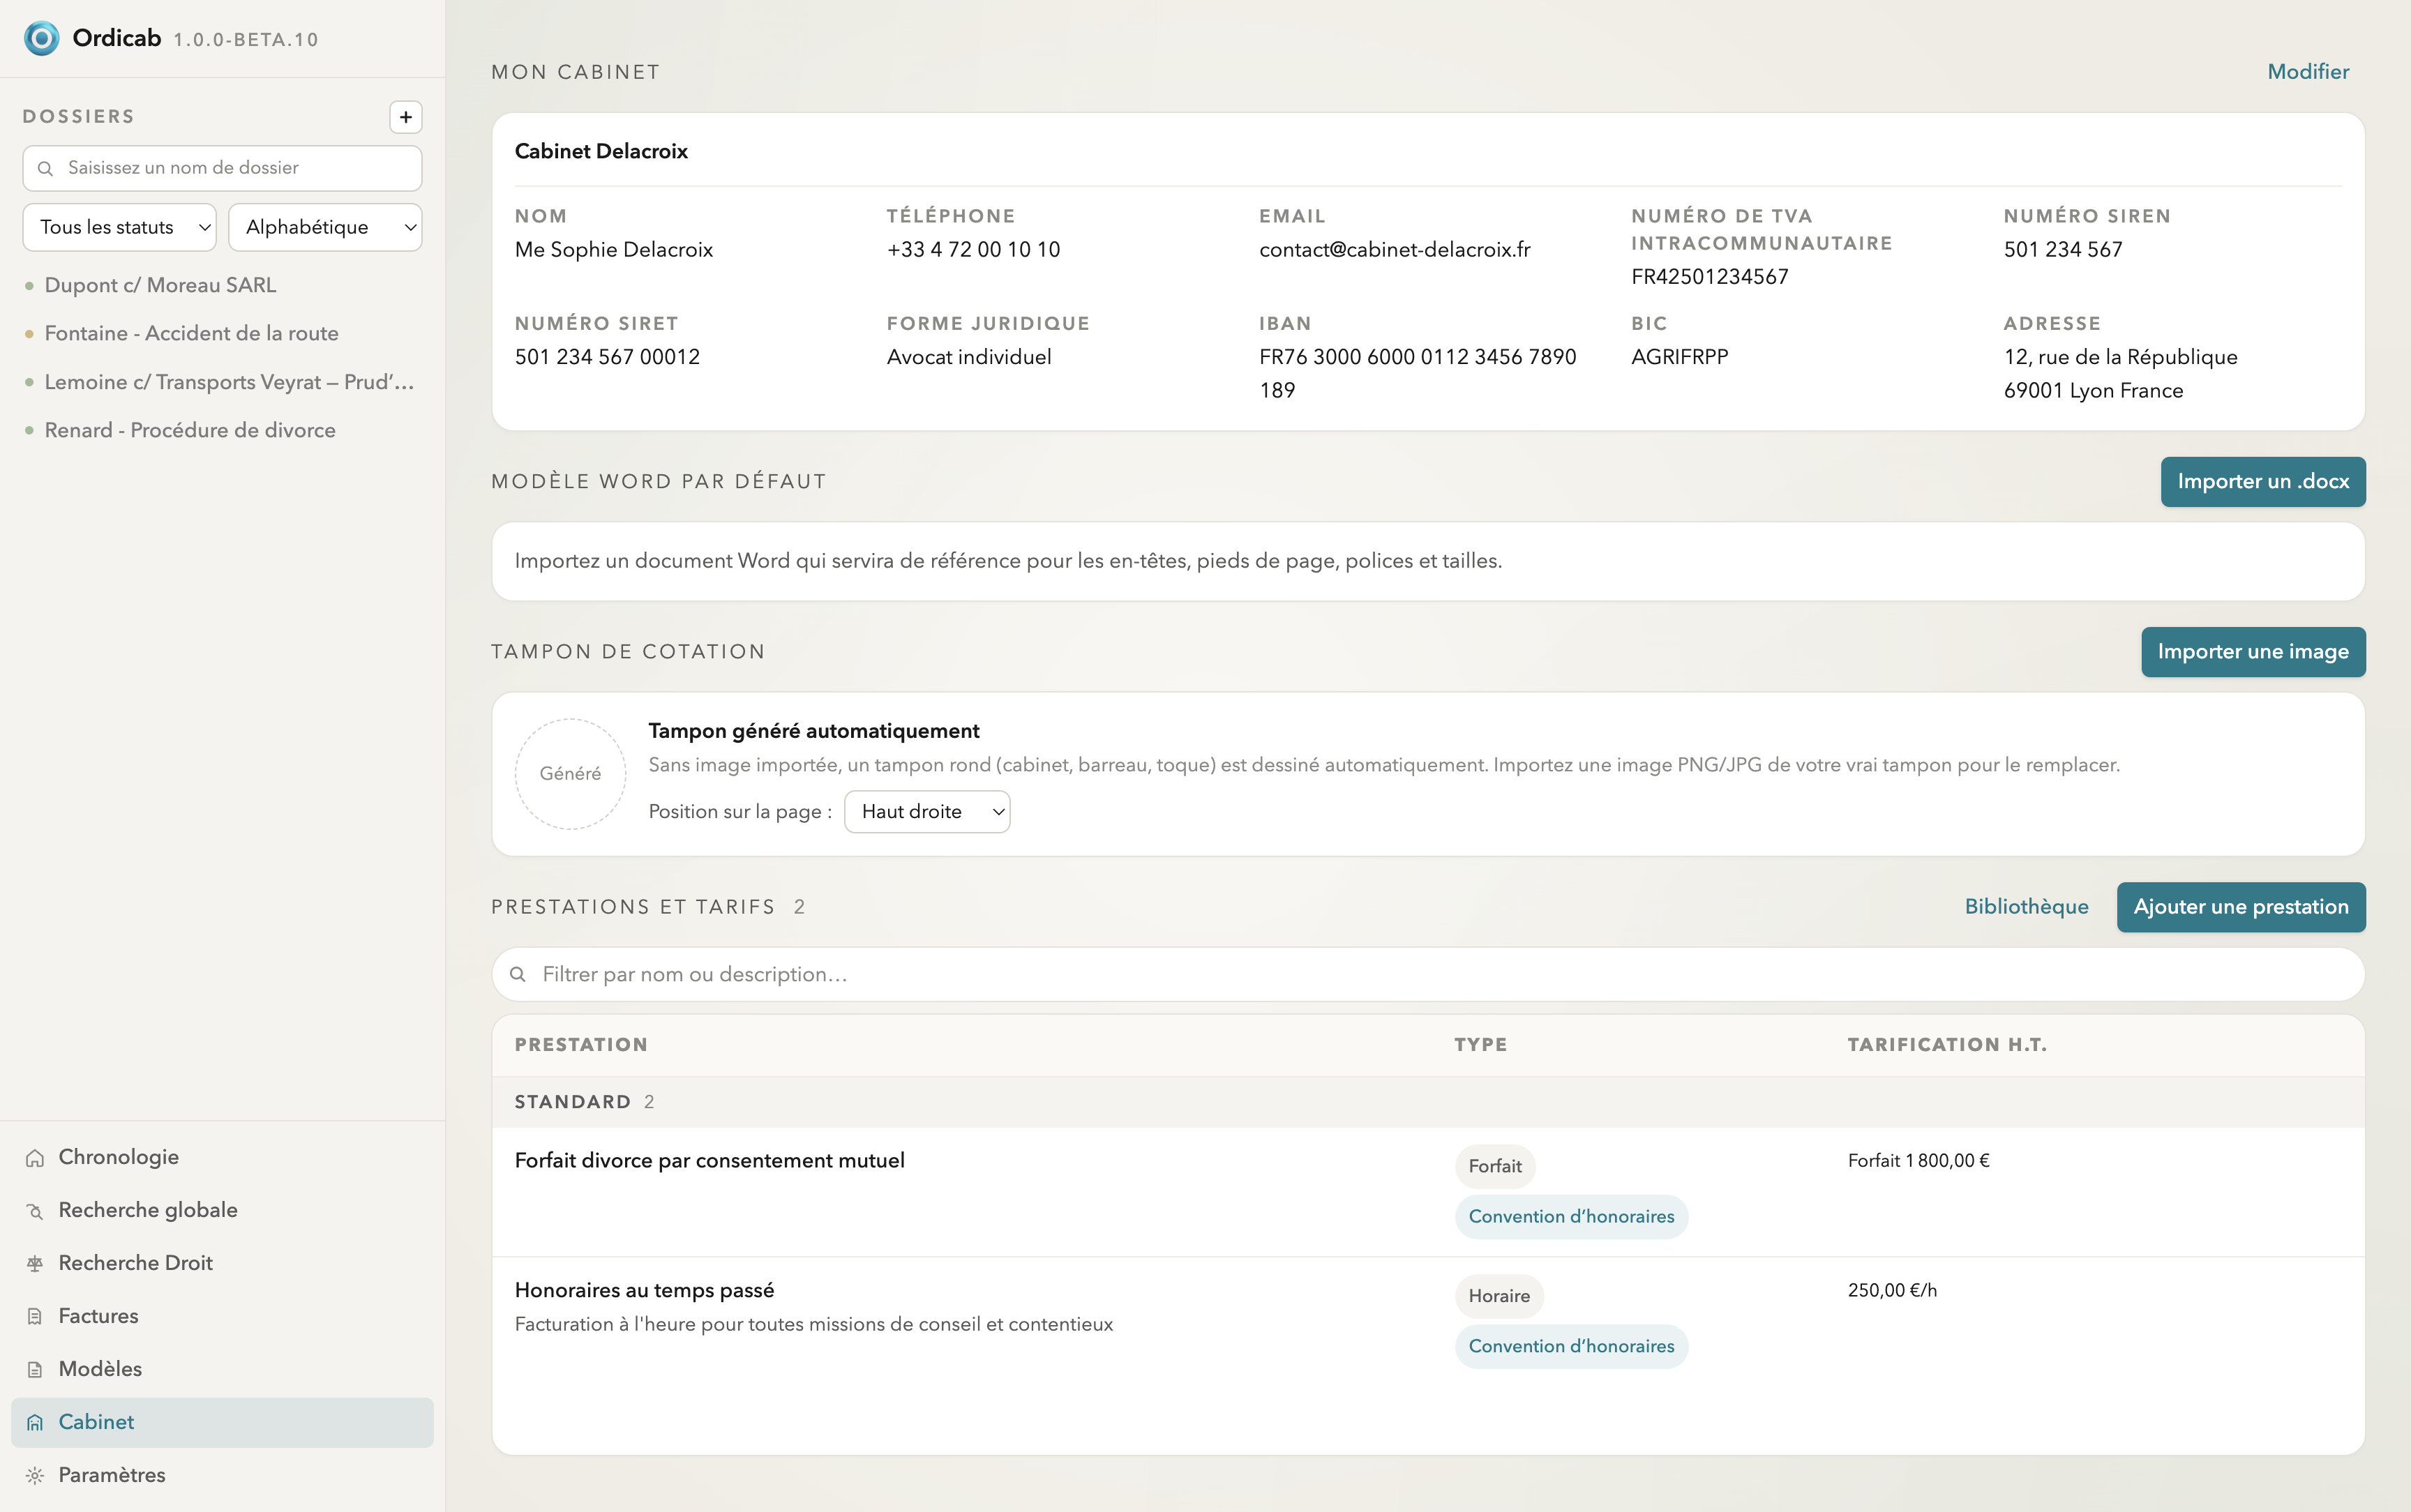Switch to the Factures section

click(x=222, y=1316)
